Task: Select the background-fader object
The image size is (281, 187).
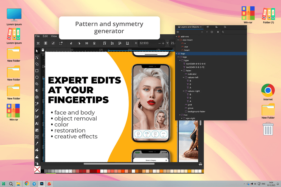Action: (x=212, y=111)
